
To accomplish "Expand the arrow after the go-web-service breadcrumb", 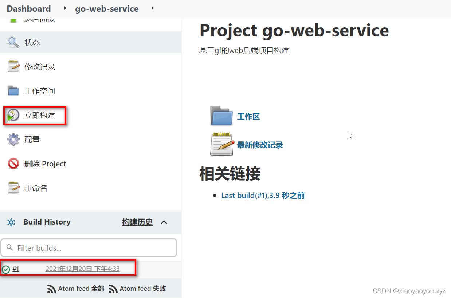I will click(x=152, y=8).
